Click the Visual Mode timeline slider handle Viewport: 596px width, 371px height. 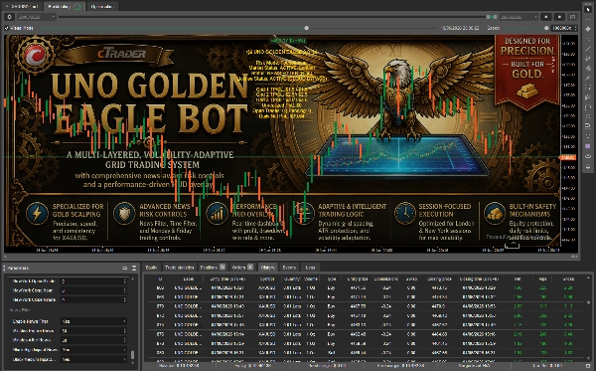pos(306,28)
